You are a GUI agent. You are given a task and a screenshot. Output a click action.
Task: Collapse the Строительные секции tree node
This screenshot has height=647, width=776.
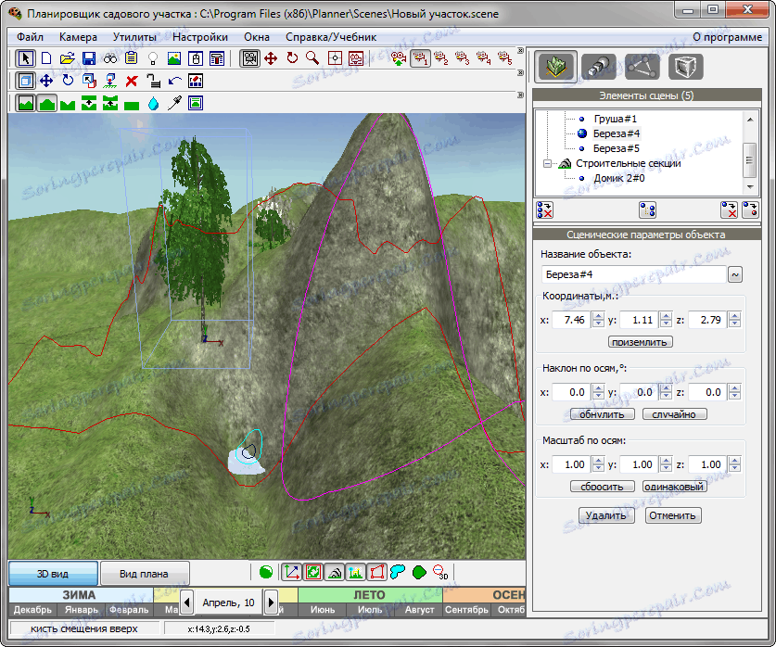548,163
